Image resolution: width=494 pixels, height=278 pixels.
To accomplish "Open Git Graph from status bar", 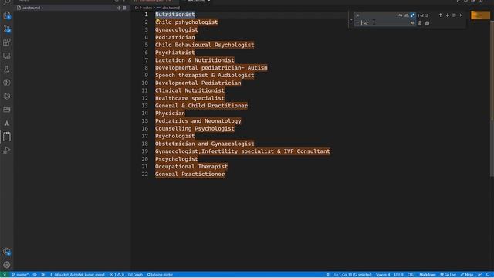I will (135, 275).
